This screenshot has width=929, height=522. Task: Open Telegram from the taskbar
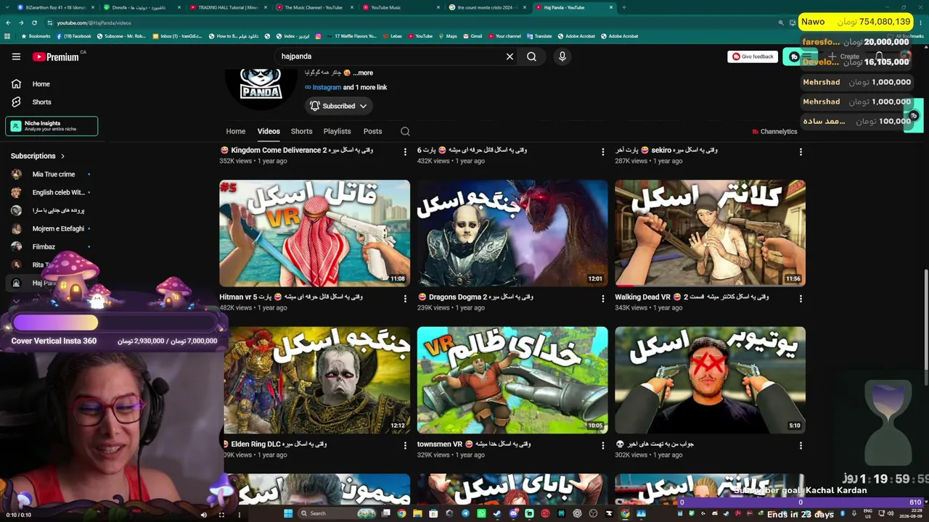point(465,514)
